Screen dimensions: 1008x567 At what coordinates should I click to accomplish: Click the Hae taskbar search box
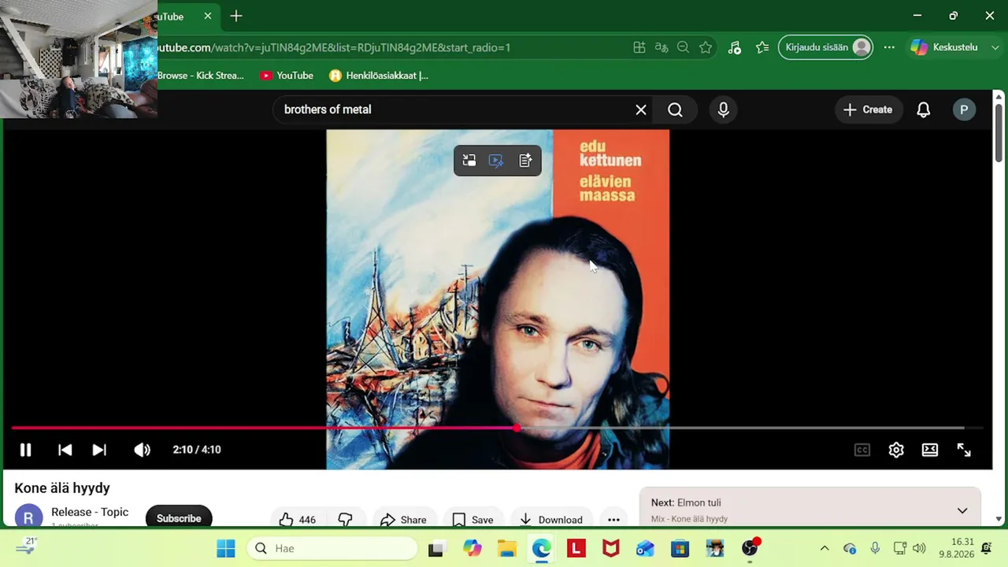pos(333,548)
